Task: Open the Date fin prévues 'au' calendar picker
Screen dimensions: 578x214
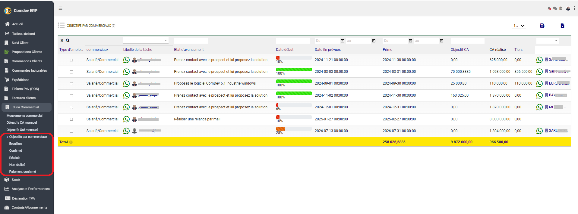Action: 442,41
